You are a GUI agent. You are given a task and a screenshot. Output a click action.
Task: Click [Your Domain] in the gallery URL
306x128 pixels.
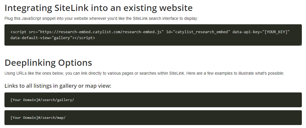coord(24,100)
